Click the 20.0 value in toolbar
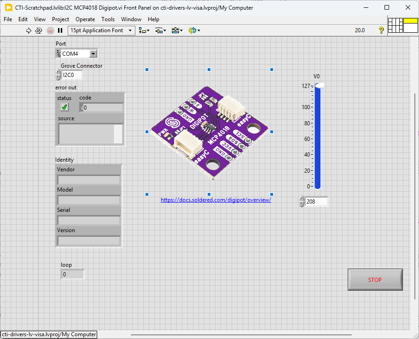The image size is (419, 339). [360, 30]
